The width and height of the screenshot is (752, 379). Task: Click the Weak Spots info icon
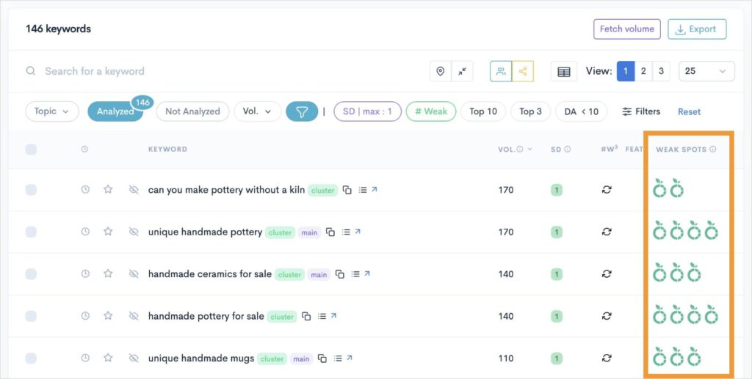(x=712, y=150)
